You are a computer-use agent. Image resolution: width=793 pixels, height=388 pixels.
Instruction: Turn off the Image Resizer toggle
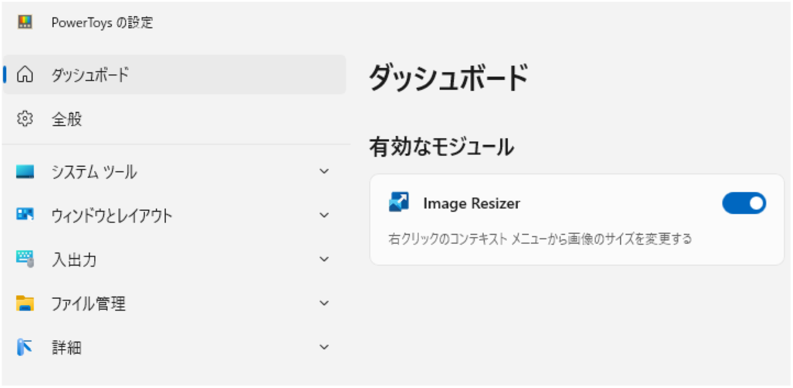(744, 203)
